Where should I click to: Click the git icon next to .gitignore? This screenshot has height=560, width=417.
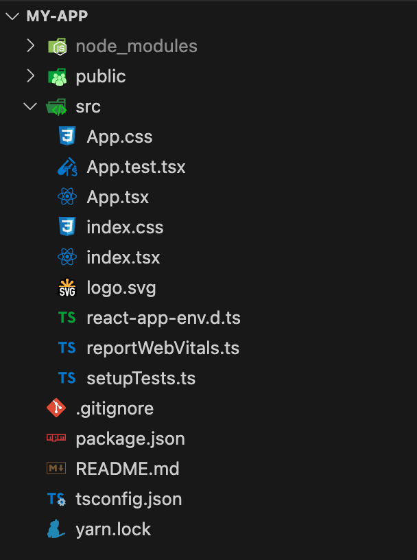click(56, 408)
